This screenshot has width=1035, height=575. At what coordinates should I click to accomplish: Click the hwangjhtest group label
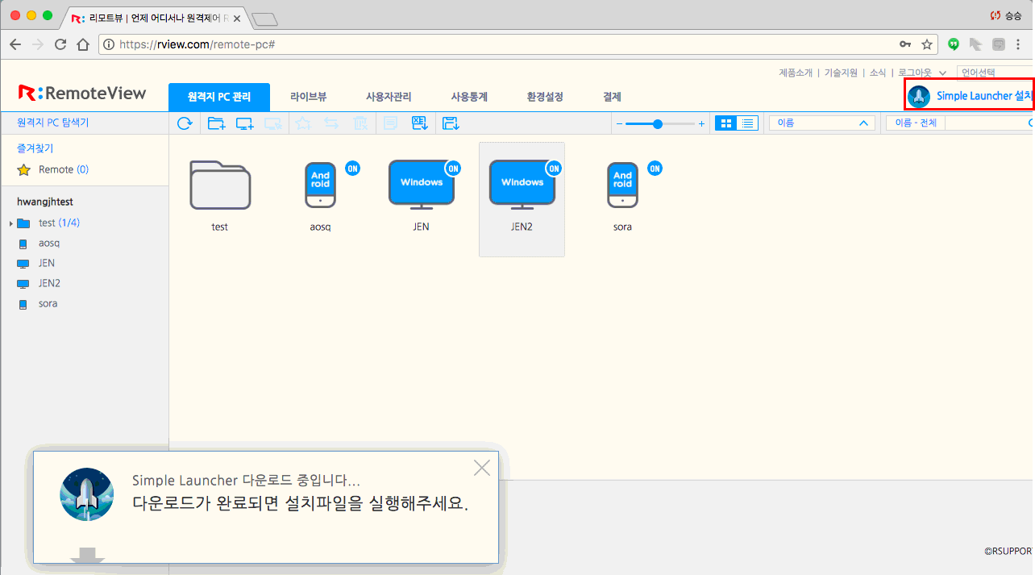click(x=45, y=202)
